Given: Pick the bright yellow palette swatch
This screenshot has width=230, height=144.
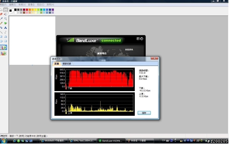Looking at the screenshot, I should point(36,10).
